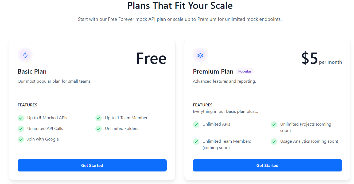Click the Premium Plan layers icon
354x184 pixels.
point(200,55)
